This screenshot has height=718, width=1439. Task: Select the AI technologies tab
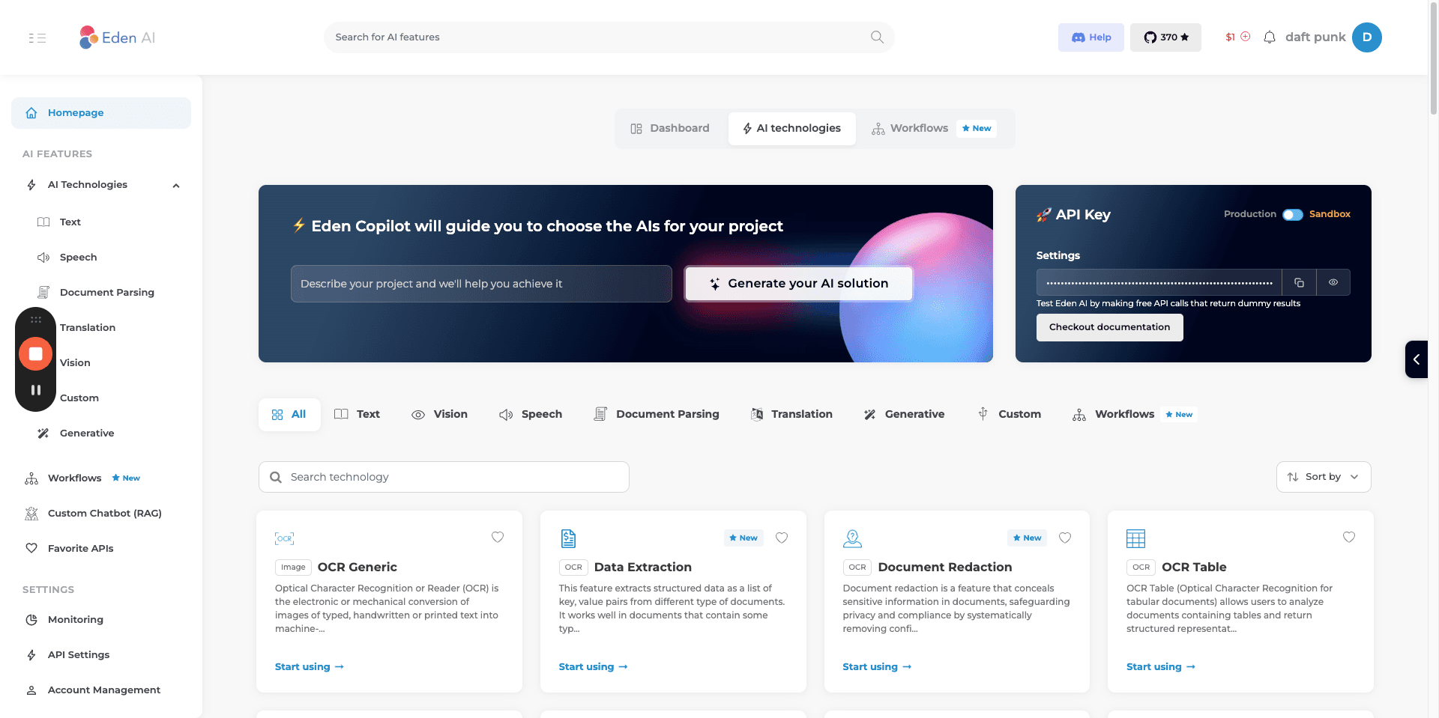point(791,129)
